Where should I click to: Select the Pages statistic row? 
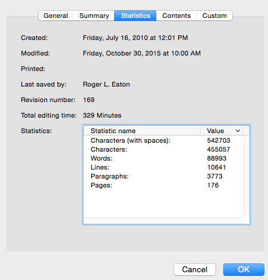click(x=163, y=185)
